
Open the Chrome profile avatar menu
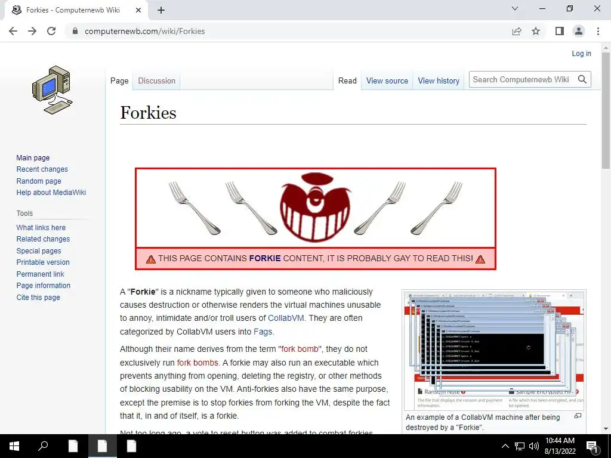579,31
